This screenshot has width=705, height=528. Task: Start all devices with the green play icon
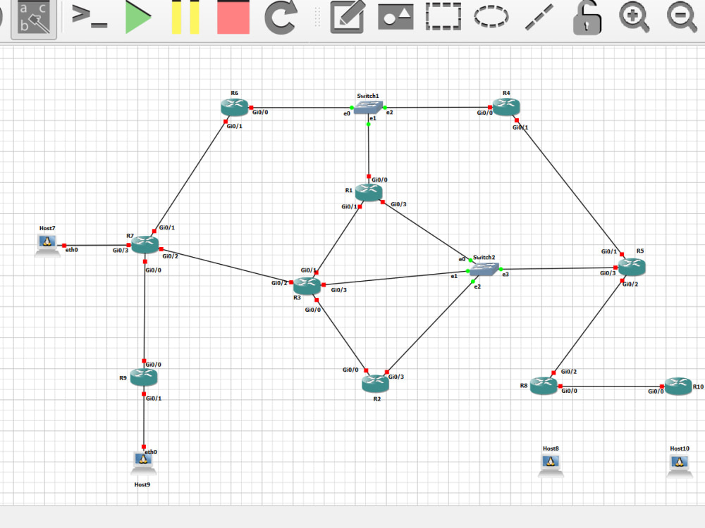[138, 18]
